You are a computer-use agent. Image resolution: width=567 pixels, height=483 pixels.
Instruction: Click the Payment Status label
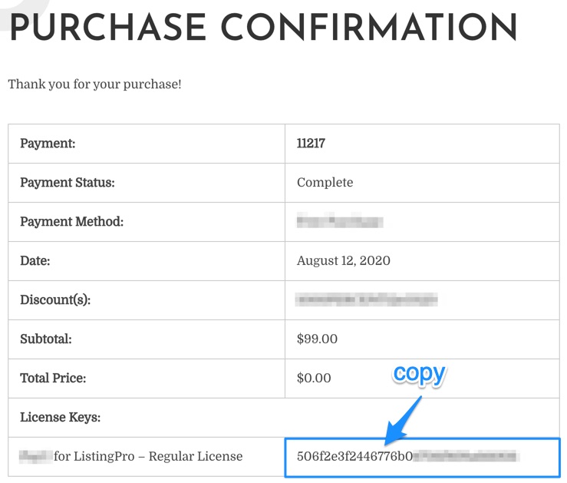[68, 182]
